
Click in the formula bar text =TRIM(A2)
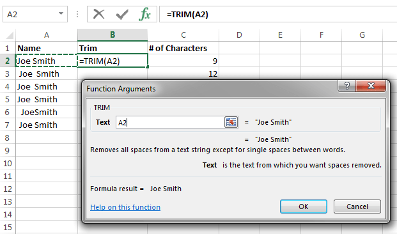point(187,15)
